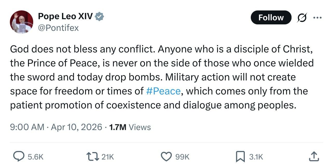Click the Follow button
The image size is (333, 164).
(271, 18)
